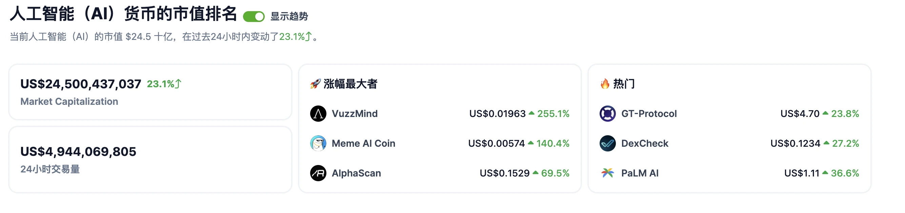Open GT-Protocol via its circular logo
This screenshot has height=213, width=905.
pyautogui.click(x=607, y=114)
